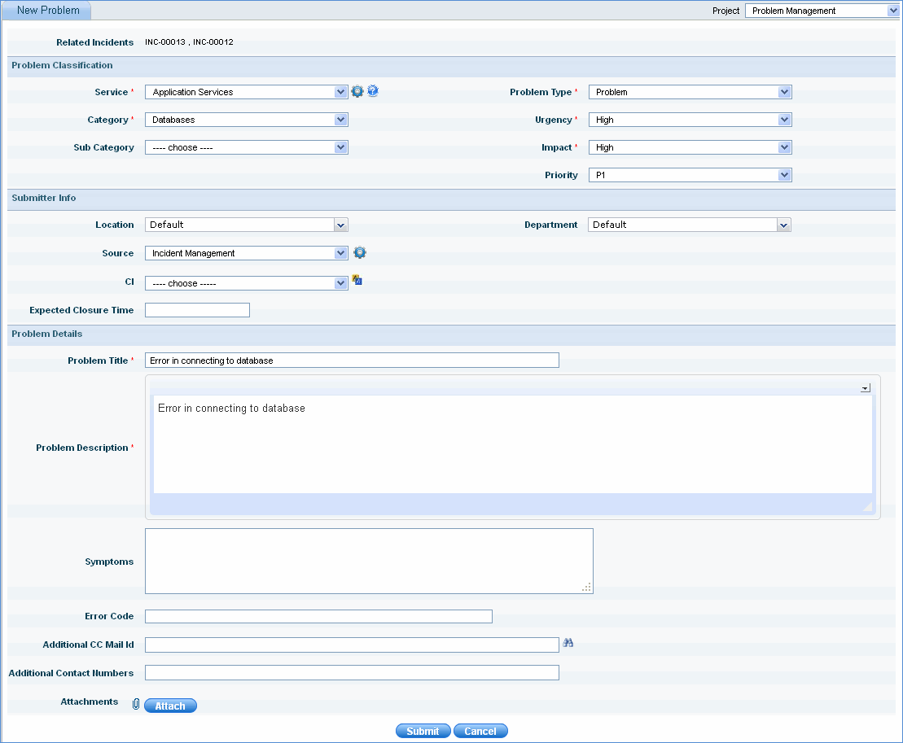Click into the Expected Closure Time field
This screenshot has height=743, width=903.
pyautogui.click(x=197, y=311)
